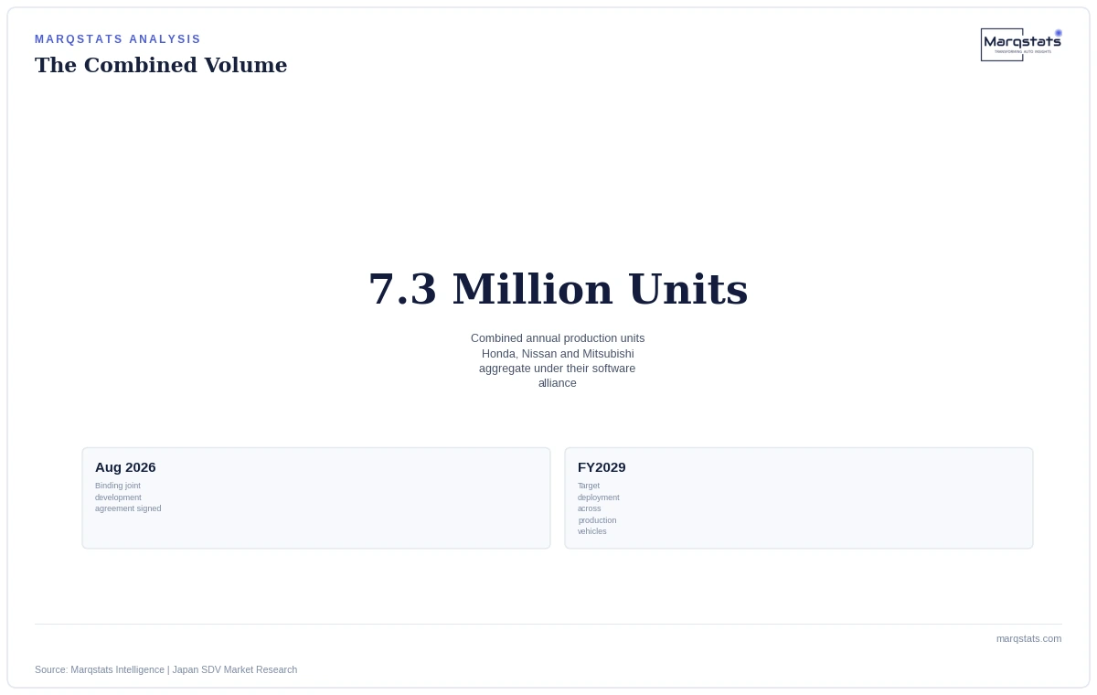
Task: Select the word alliance in description
Action: [558, 383]
